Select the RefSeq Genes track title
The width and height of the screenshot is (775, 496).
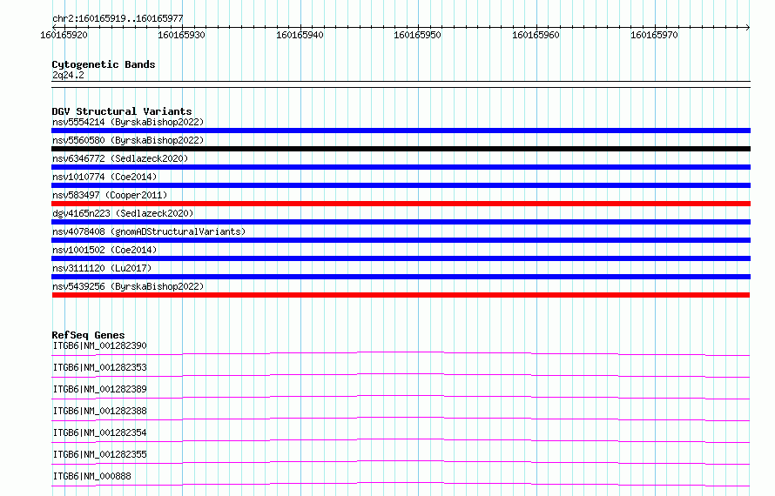point(88,335)
